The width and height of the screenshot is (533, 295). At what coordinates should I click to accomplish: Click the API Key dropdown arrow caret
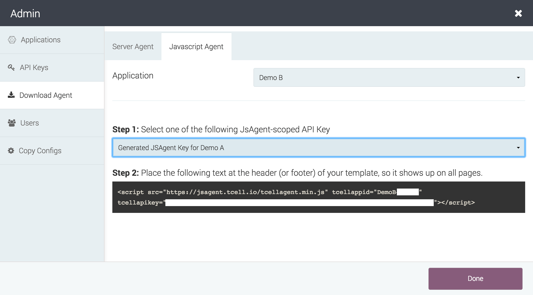(x=518, y=148)
